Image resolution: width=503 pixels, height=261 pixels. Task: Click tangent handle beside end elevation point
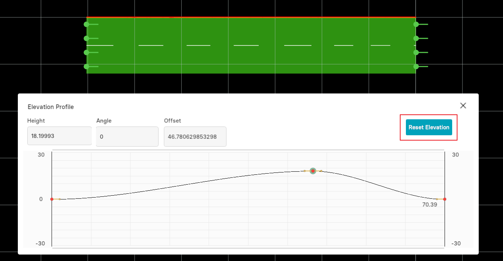(x=437, y=199)
